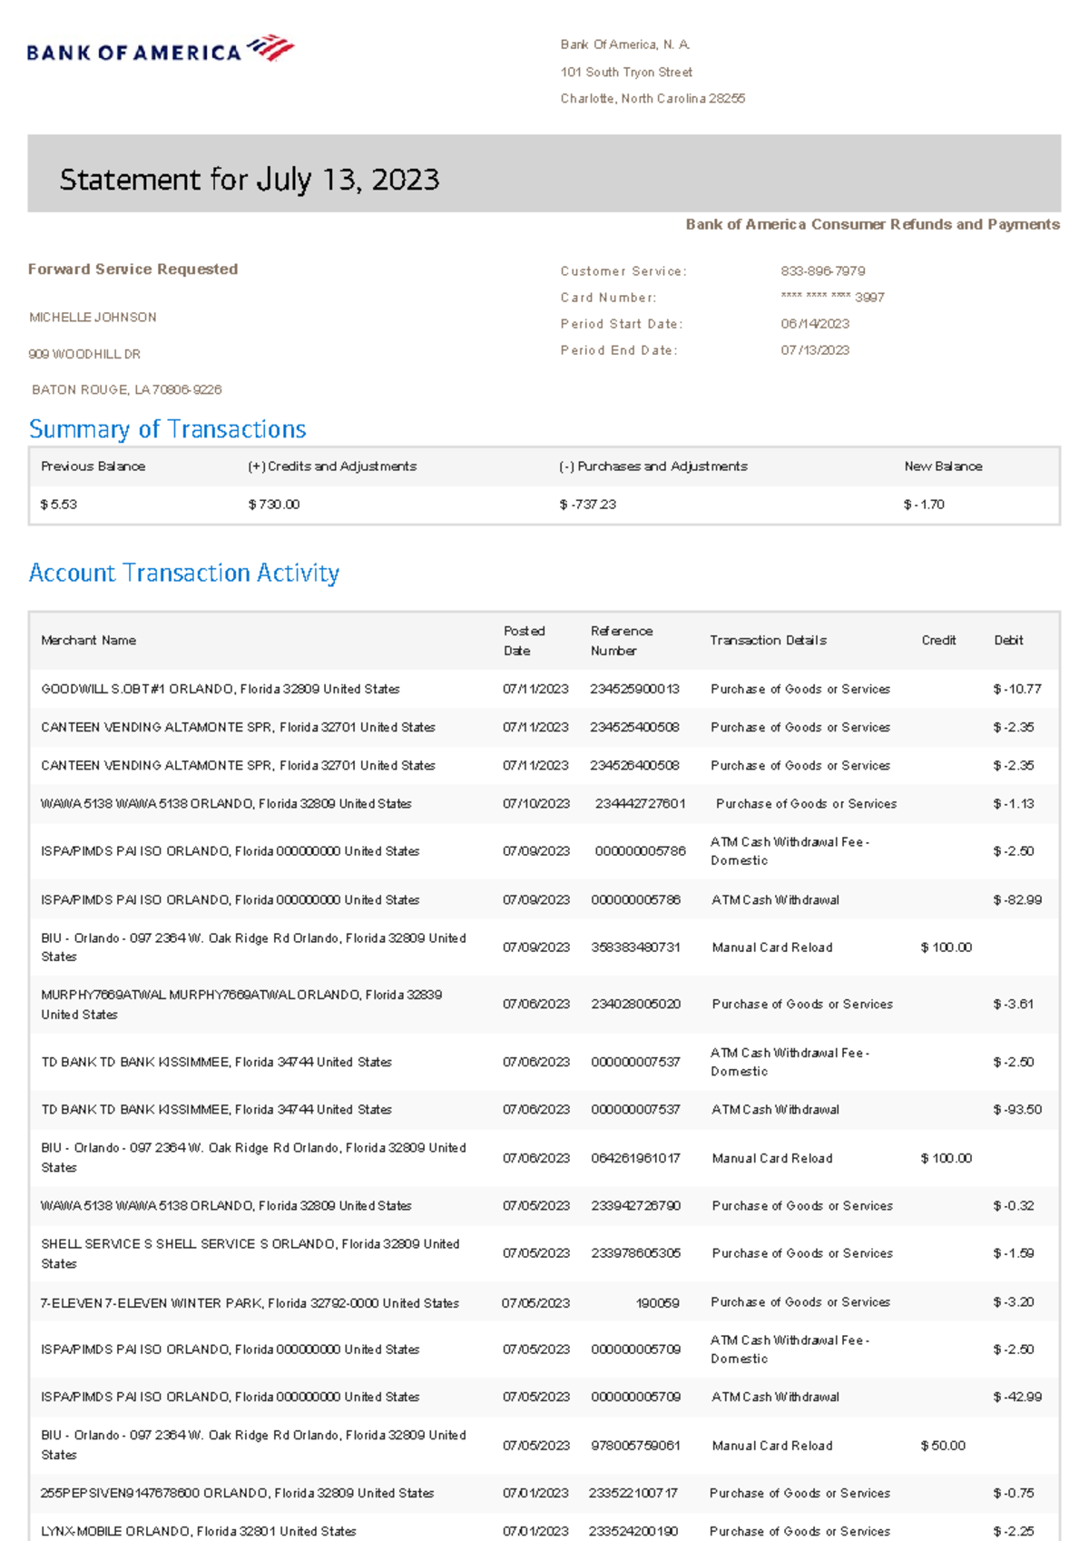1089x1541 pixels.
Task: Click the SHELL SERVICE S merchant entry
Action: (250, 1253)
